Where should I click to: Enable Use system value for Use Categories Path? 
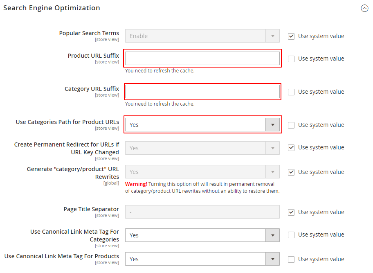click(291, 125)
